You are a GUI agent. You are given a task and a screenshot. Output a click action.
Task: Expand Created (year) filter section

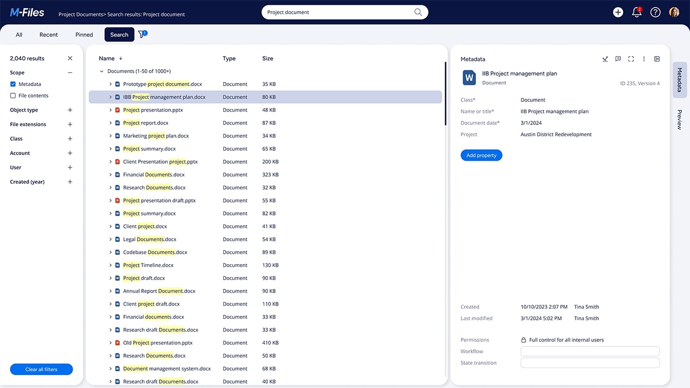coord(69,182)
